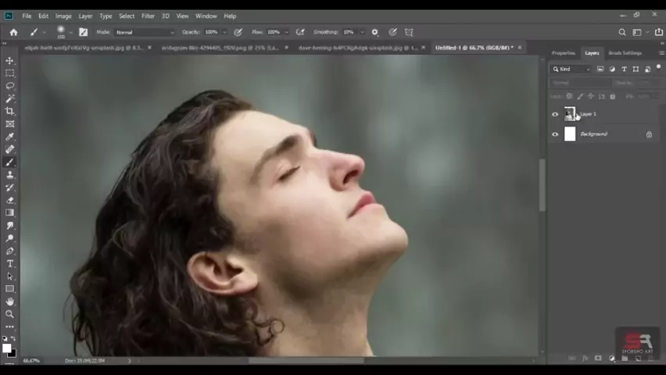The width and height of the screenshot is (666, 375).
Task: Filter layers by type layers icon
Action: [624, 69]
